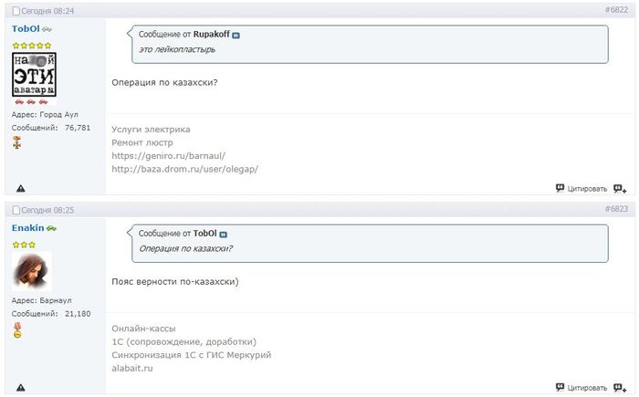This screenshot has width=639, height=397.
Task: Open post permalink #6822
Action: 616,10
